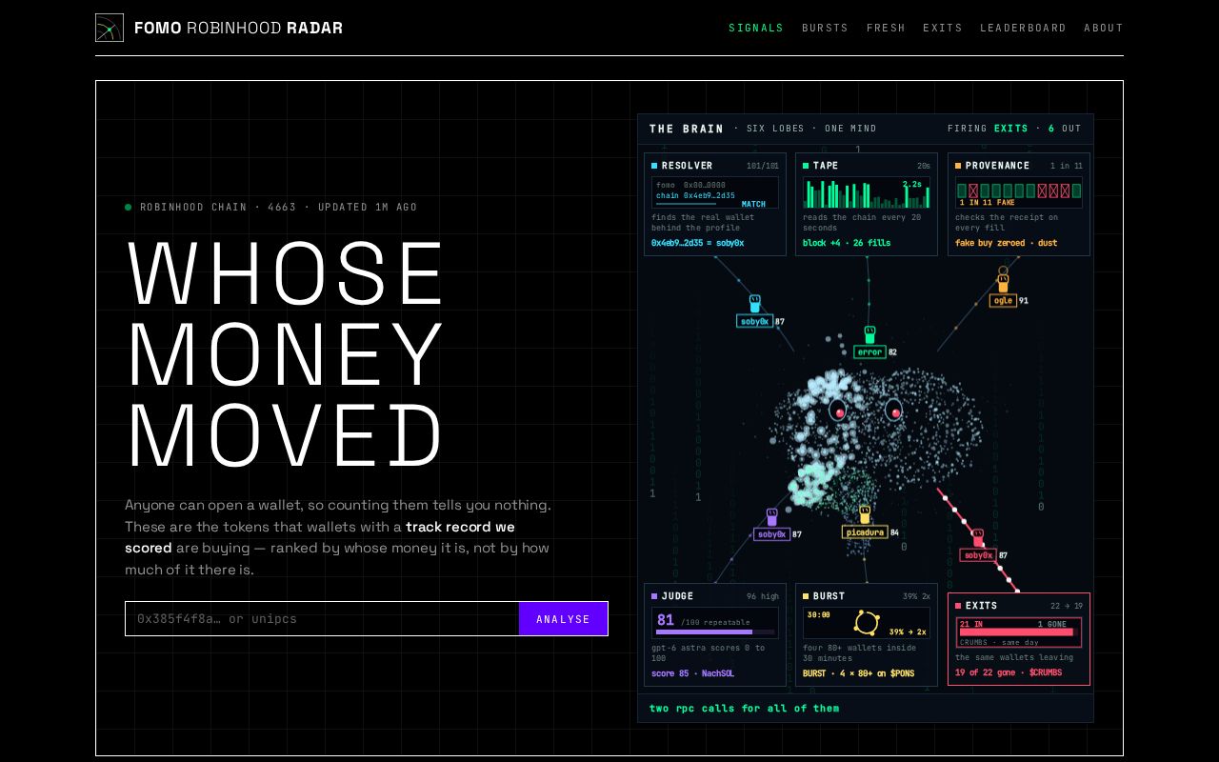Viewport: 1219px width, 762px height.
Task: Click the Judge purple square marker
Action: click(x=654, y=596)
